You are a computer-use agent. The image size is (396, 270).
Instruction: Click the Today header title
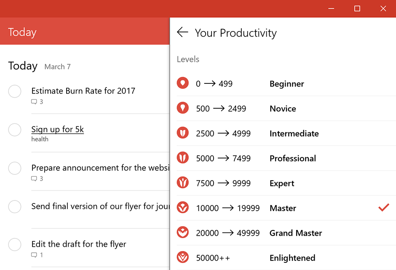click(x=22, y=32)
